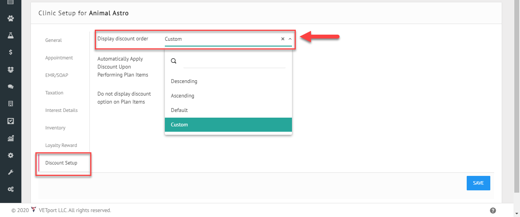
Task: Click the VETport LLC copyright text
Action: (x=75, y=210)
